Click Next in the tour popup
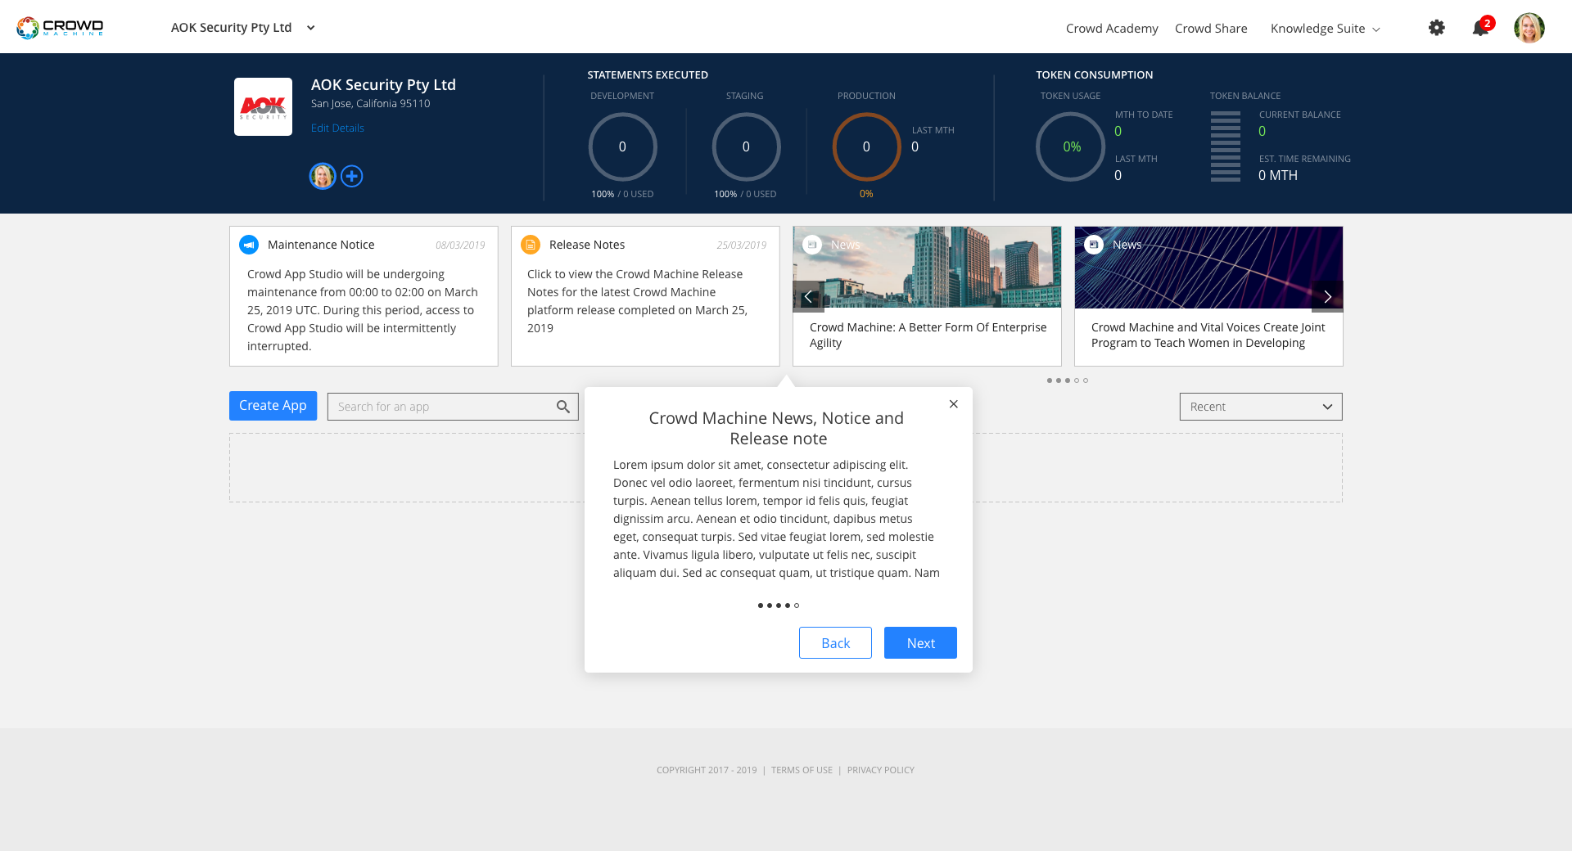 coord(920,643)
